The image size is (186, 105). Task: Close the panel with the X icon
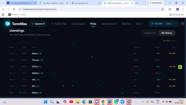pyautogui.click(x=182, y=24)
